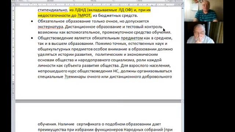235x132 pixels.
Task: Click the highlighted text '?МРОТ,'
Action: coord(84,15)
